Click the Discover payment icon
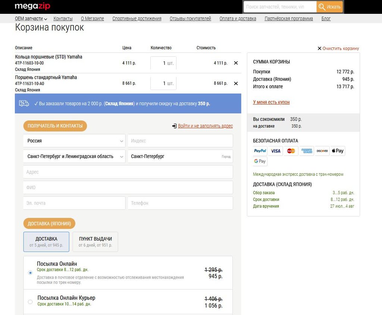Viewport: 382px width, 315px height. click(x=322, y=151)
